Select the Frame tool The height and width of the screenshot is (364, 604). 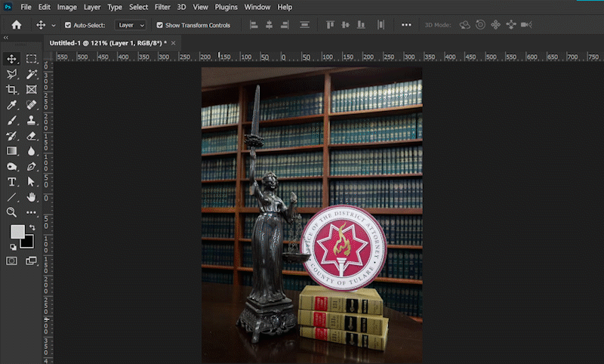point(31,89)
